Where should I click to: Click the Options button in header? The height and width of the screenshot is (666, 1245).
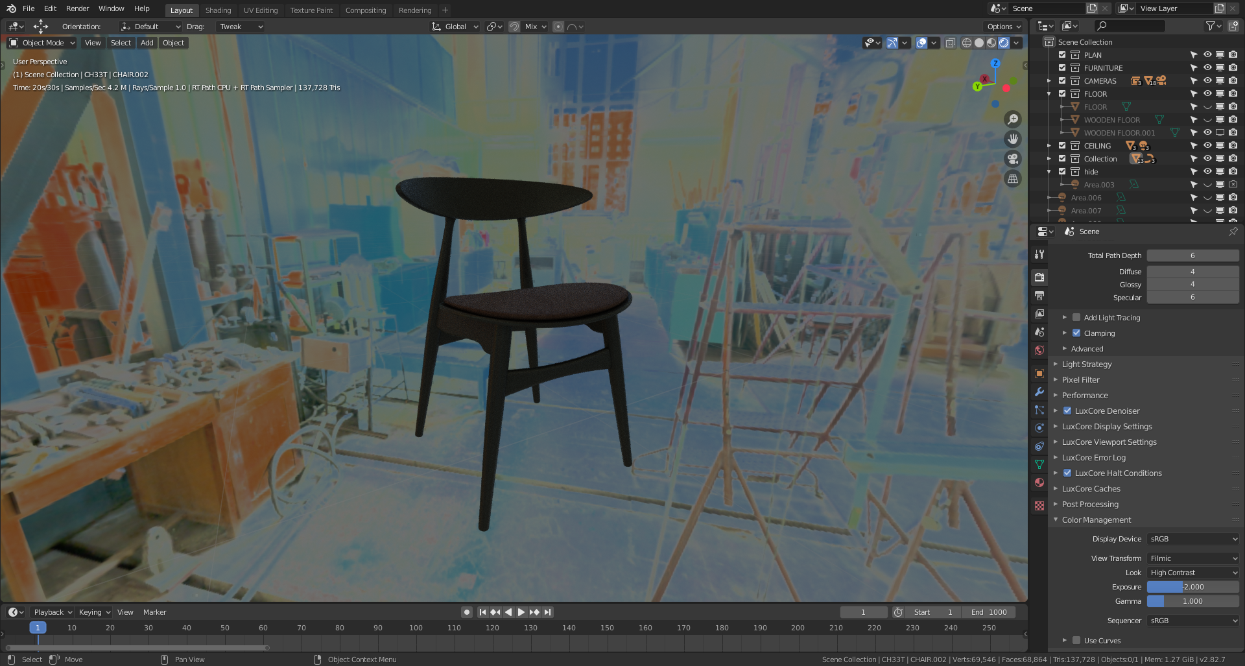tap(1003, 27)
